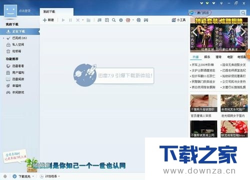This screenshot has height=180, width=250.
Task: Select 已完成 (16) in sidebar
Action: point(19,38)
